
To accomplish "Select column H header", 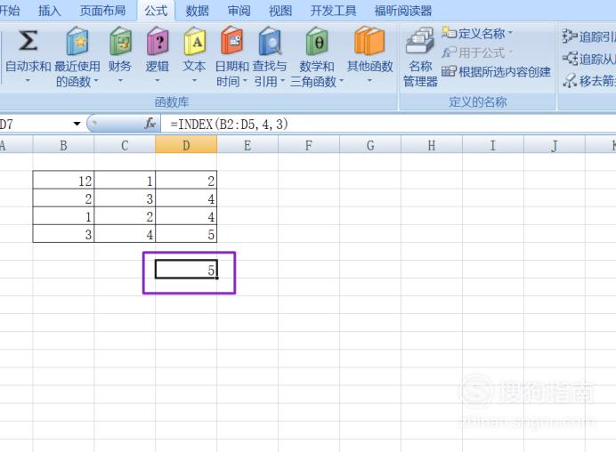I will point(432,145).
